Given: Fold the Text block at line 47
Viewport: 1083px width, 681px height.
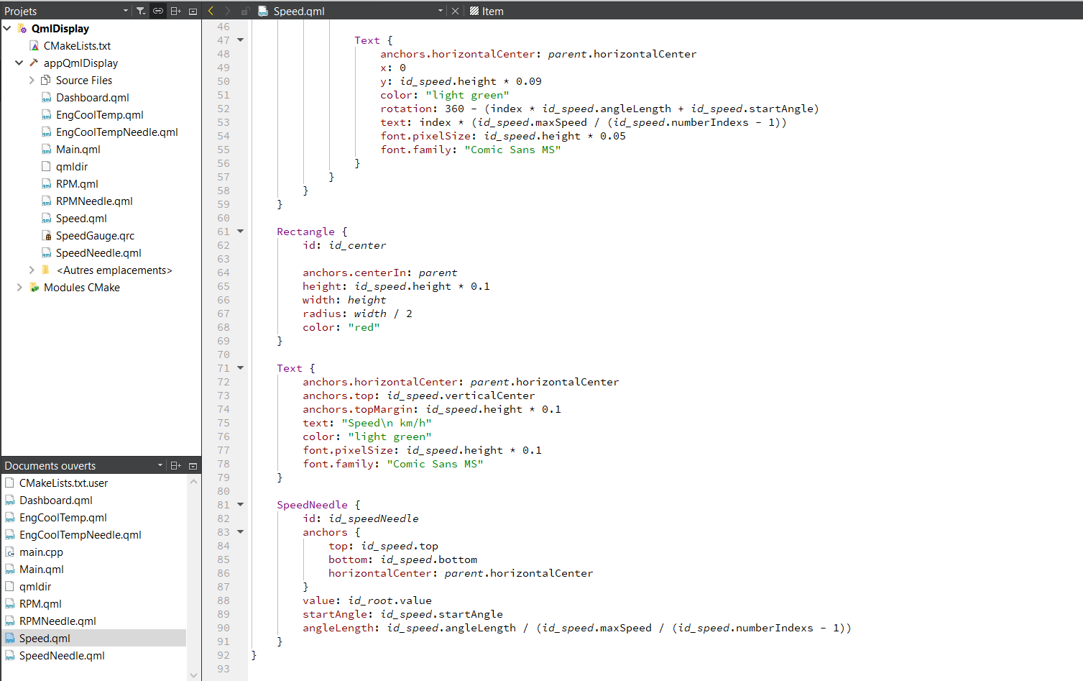Looking at the screenshot, I should pos(241,40).
